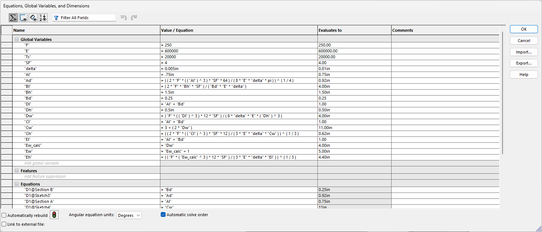Select the "= "Ew_calc" + 1" equation
This screenshot has width=542, height=232.
coord(239,151)
